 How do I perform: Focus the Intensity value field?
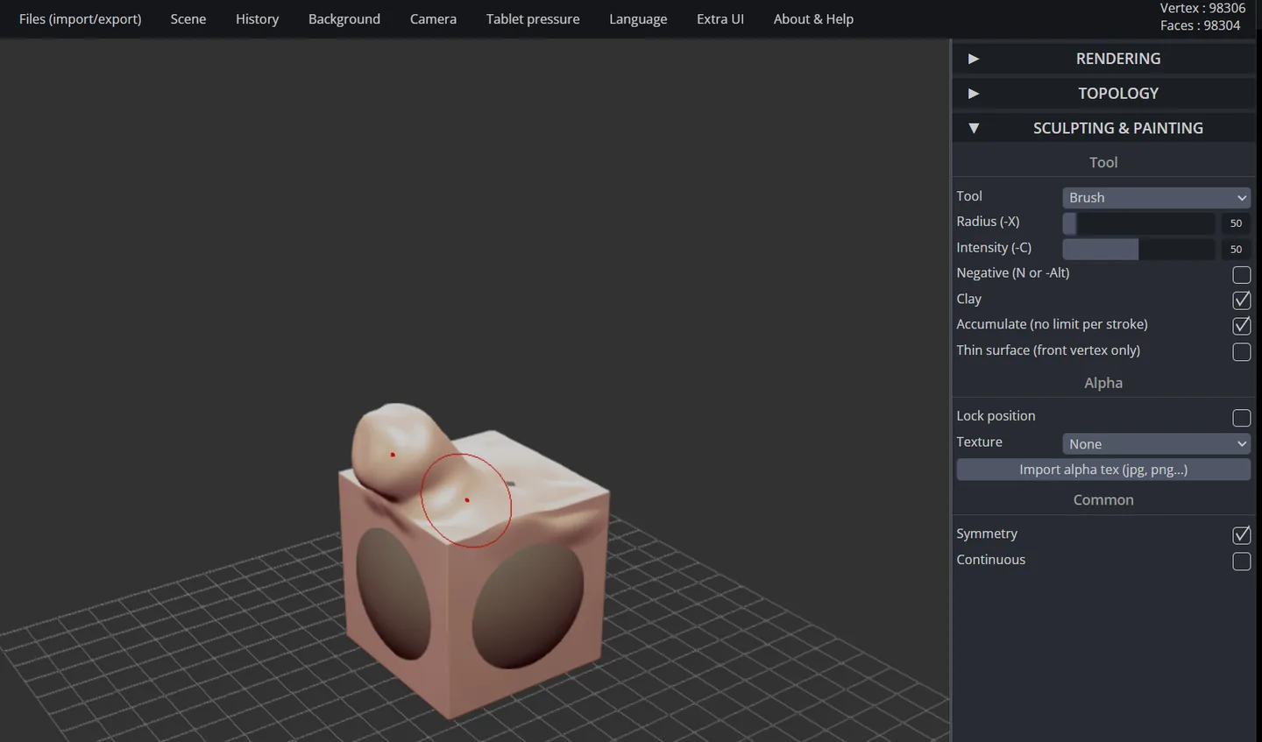coord(1236,249)
